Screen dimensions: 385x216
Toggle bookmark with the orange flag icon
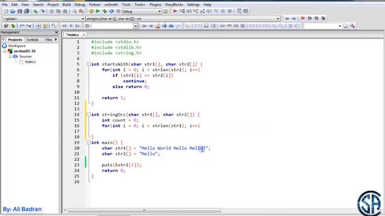(303, 19)
